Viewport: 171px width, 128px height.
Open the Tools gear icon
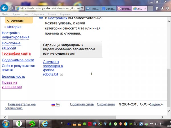point(168,8)
